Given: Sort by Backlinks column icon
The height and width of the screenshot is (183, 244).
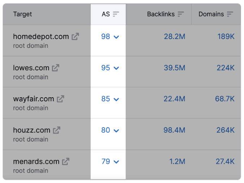Looking at the screenshot, I should 181,14.
